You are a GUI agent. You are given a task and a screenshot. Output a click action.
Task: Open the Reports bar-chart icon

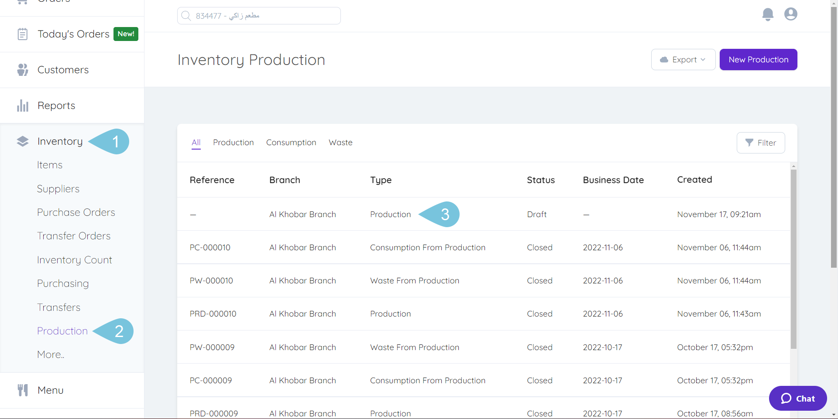22,105
